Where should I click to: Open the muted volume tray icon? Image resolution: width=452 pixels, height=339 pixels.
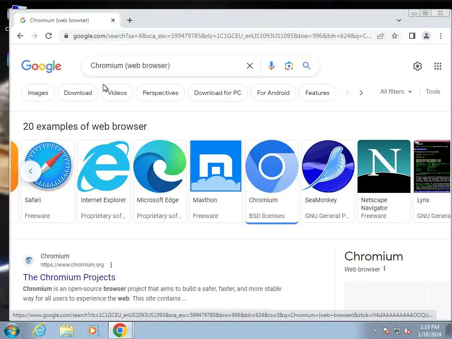point(407,331)
